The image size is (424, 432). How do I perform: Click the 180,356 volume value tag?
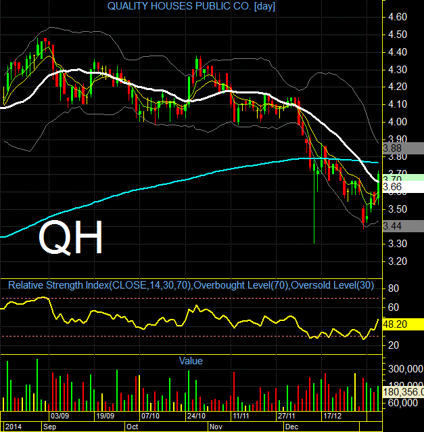pos(403,392)
